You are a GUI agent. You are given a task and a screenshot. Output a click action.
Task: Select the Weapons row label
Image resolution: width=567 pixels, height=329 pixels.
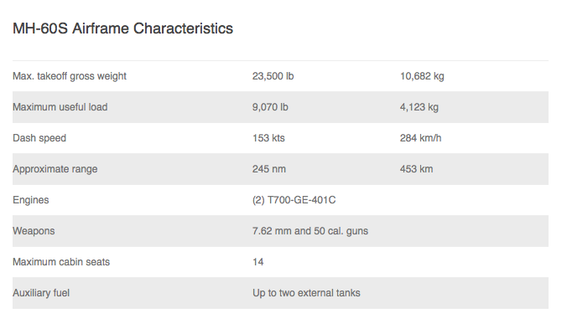tap(34, 231)
